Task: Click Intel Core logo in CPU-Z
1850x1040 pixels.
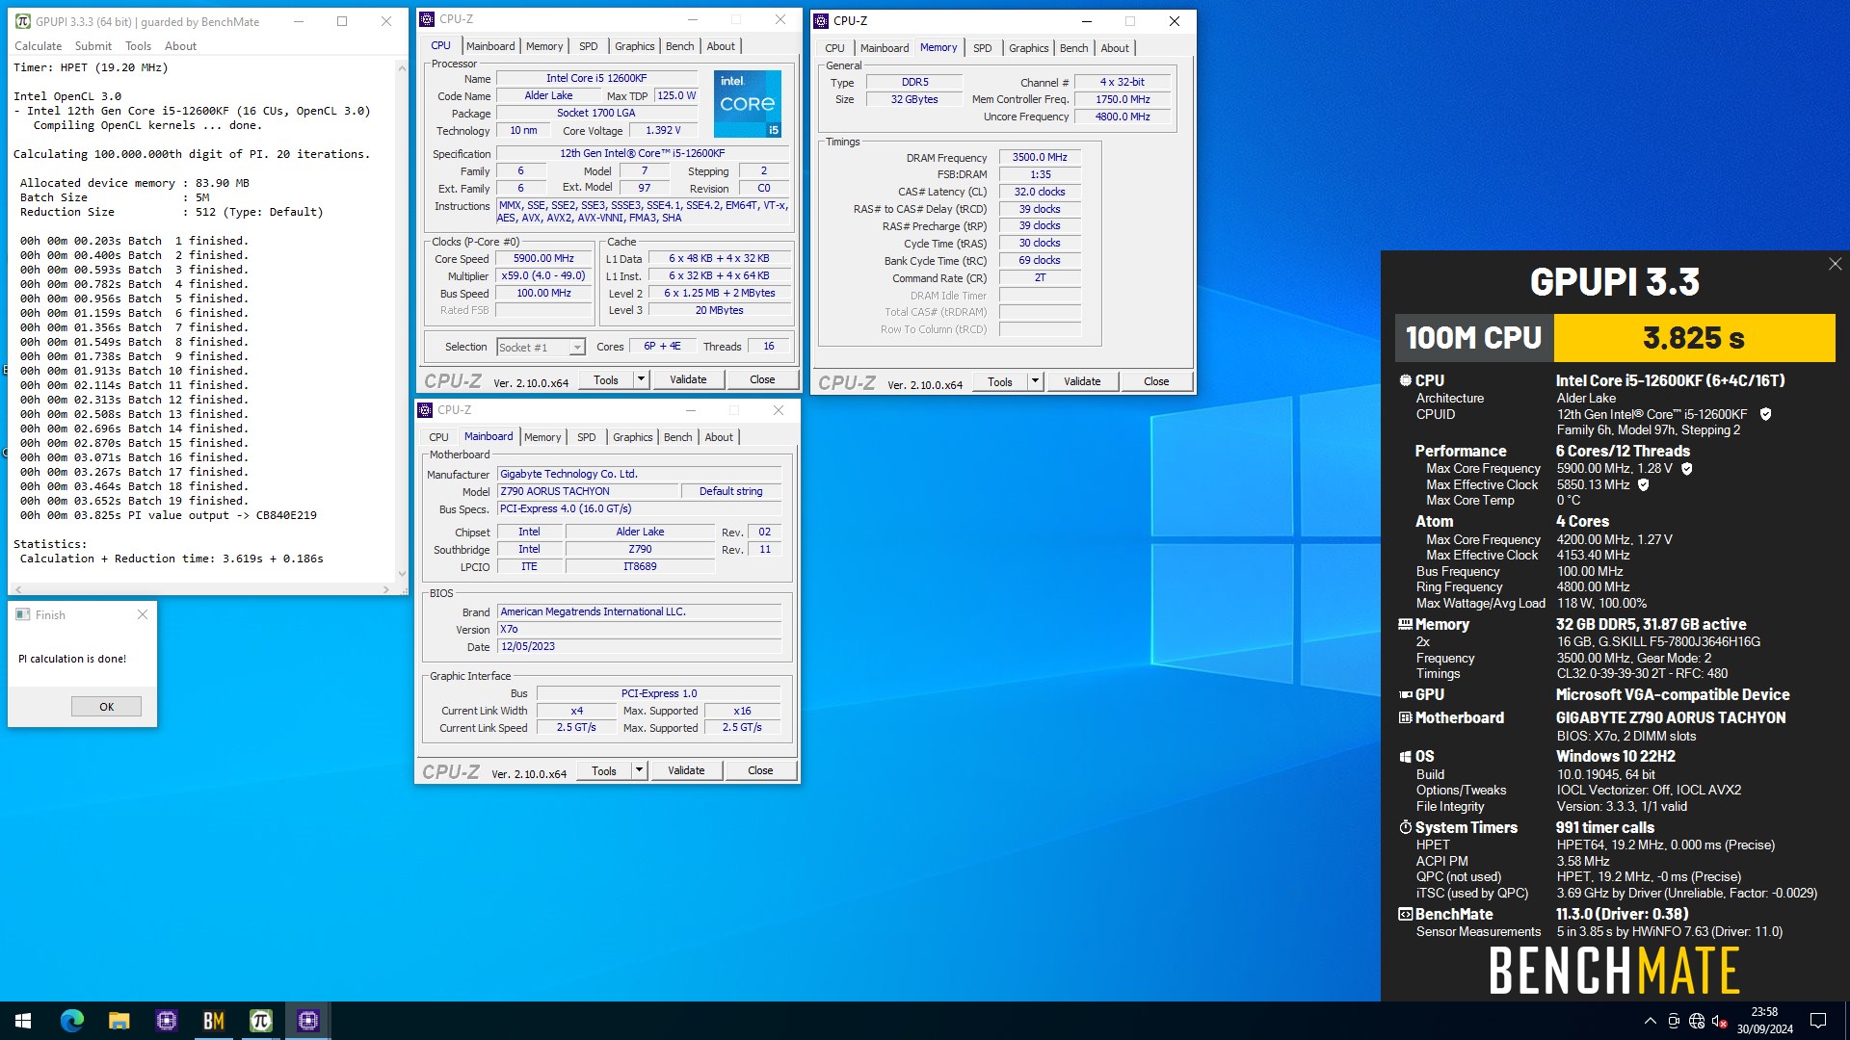Action: pos(748,103)
